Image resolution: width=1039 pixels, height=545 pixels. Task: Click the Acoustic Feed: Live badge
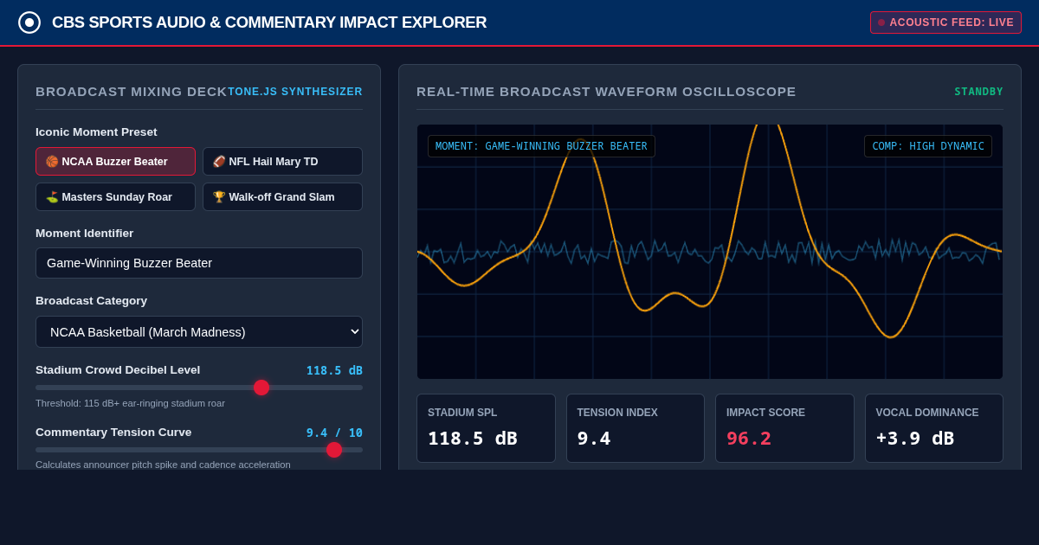945,22
